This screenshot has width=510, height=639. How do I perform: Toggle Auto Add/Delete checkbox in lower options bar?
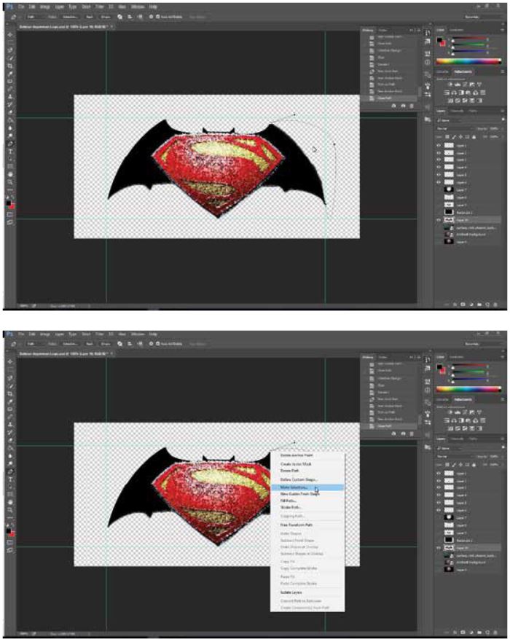[157, 344]
